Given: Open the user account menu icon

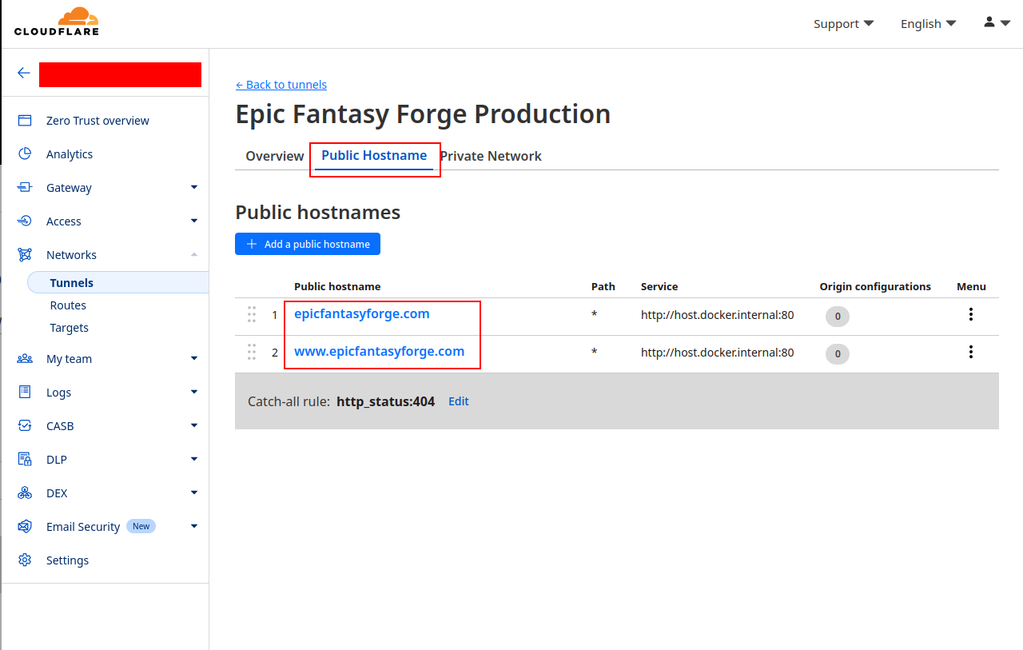Looking at the screenshot, I should click(x=997, y=23).
